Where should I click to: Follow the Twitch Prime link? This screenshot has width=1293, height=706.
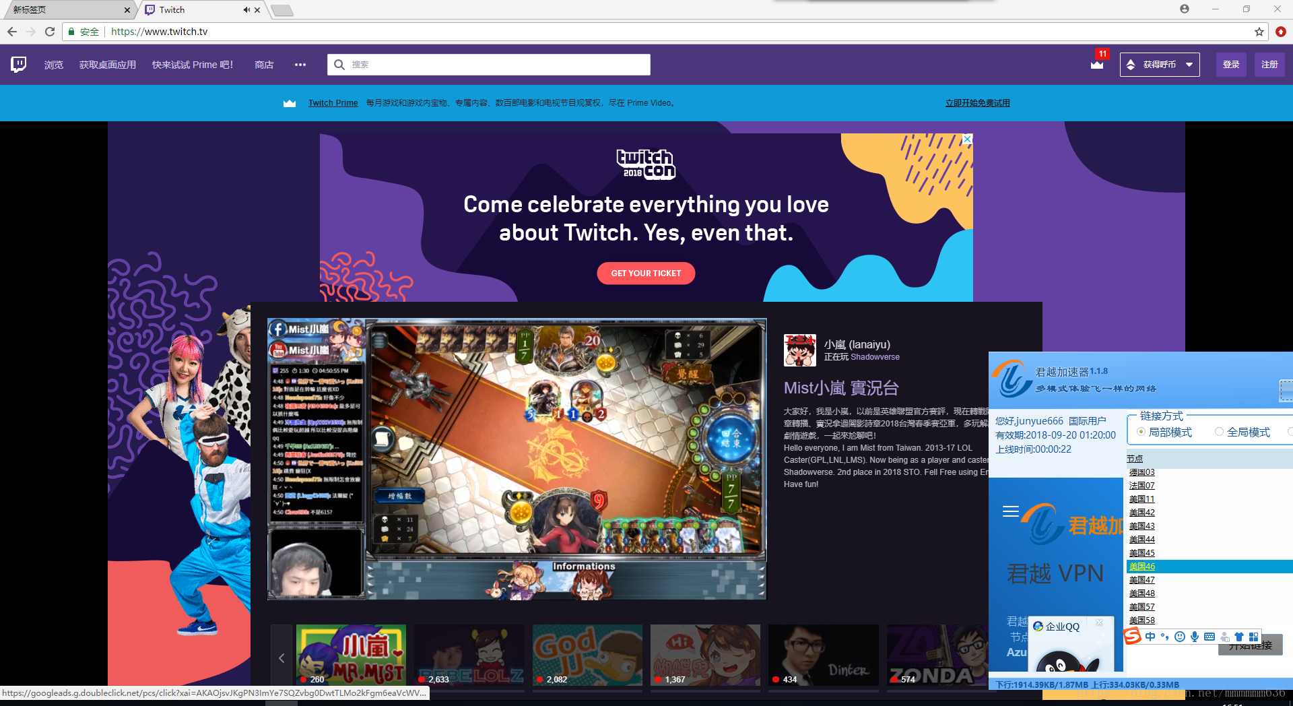[x=333, y=103]
